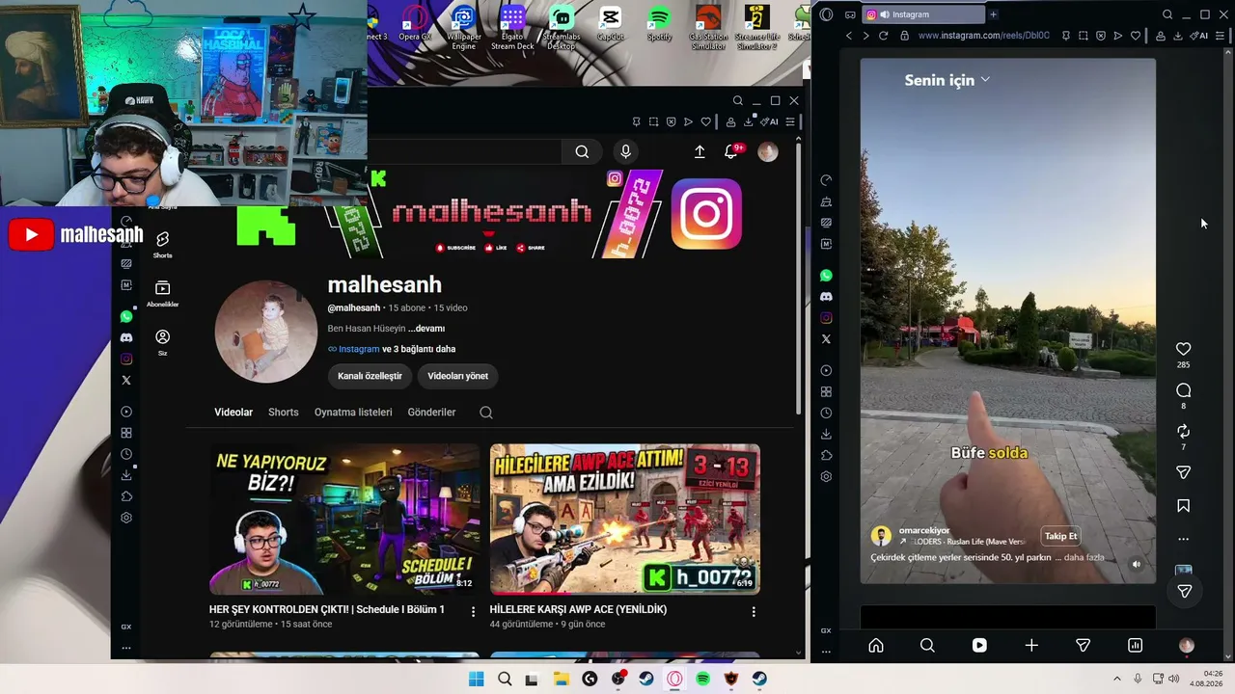Click the Kanalı özelleştir button

point(370,376)
